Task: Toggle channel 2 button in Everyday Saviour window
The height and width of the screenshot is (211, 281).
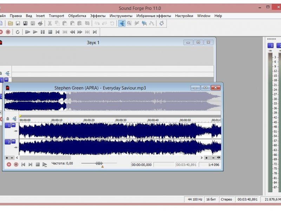Action: click(x=7, y=142)
